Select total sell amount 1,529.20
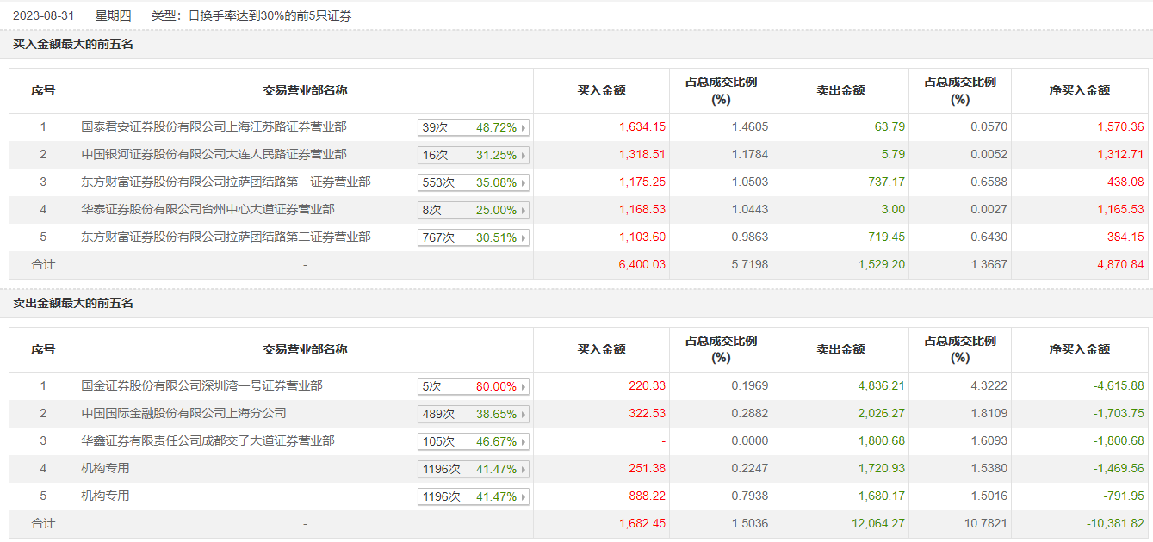1153x542 pixels. click(881, 265)
